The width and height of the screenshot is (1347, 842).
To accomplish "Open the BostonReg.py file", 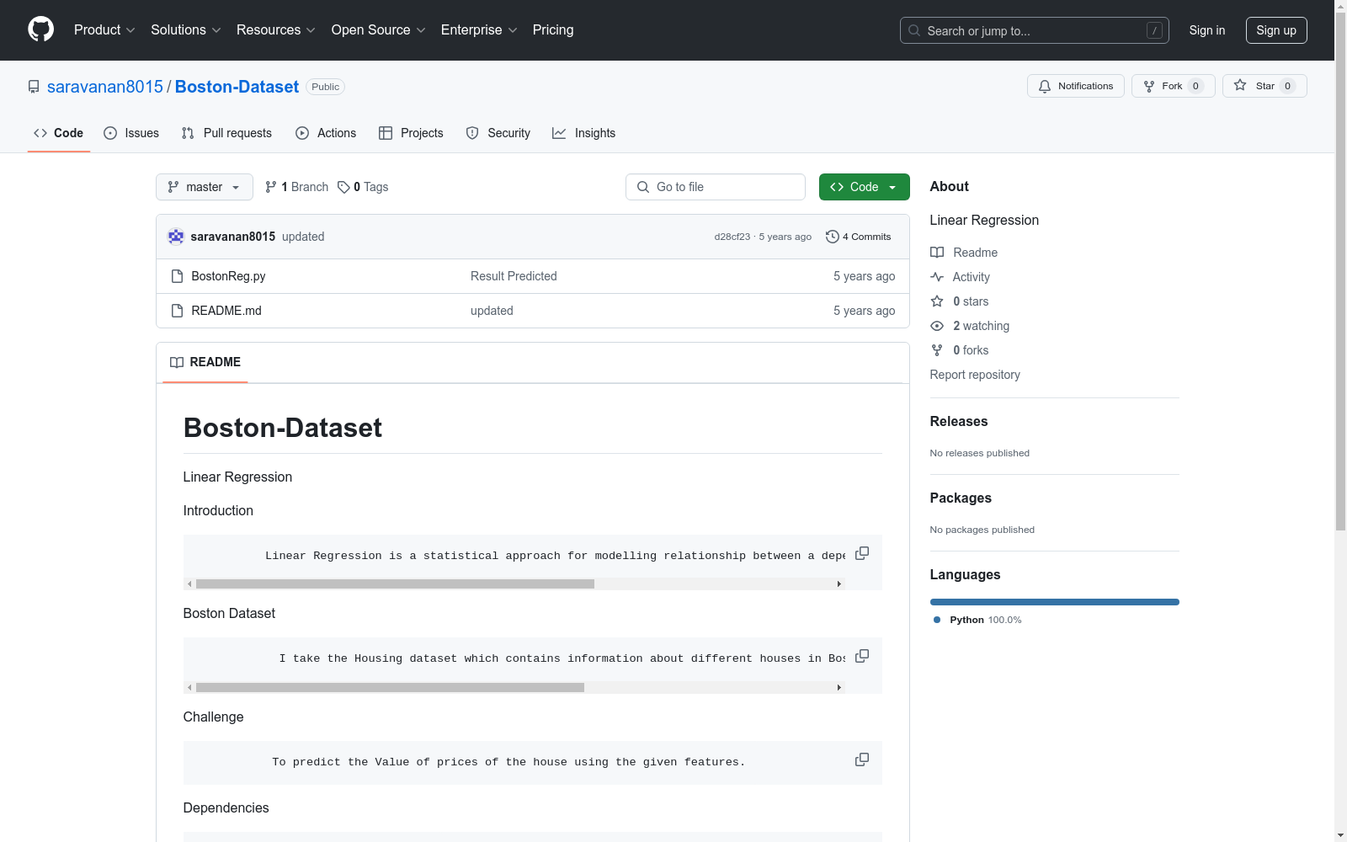I will point(228,276).
